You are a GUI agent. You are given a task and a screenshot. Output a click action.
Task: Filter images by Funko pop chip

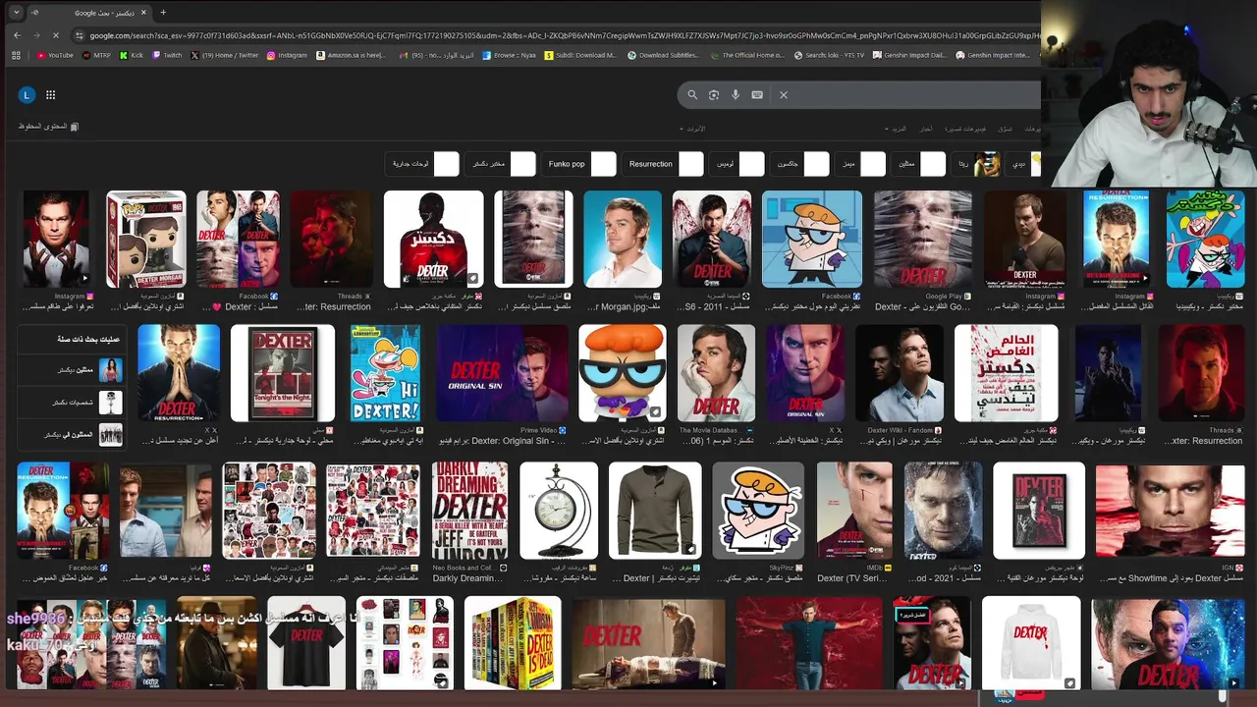point(579,164)
